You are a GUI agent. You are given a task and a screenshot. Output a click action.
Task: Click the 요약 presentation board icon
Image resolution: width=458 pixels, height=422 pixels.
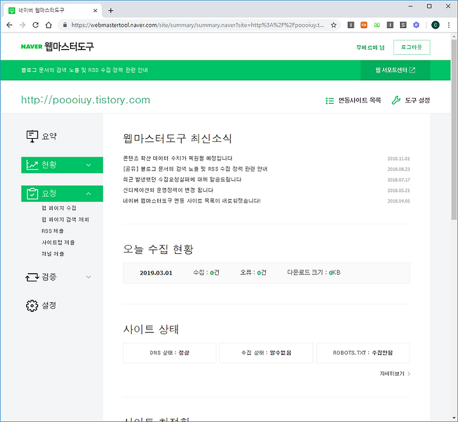(x=32, y=136)
